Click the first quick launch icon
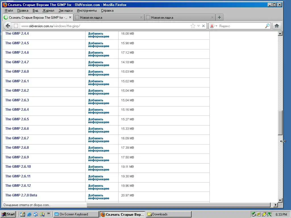 23,215
